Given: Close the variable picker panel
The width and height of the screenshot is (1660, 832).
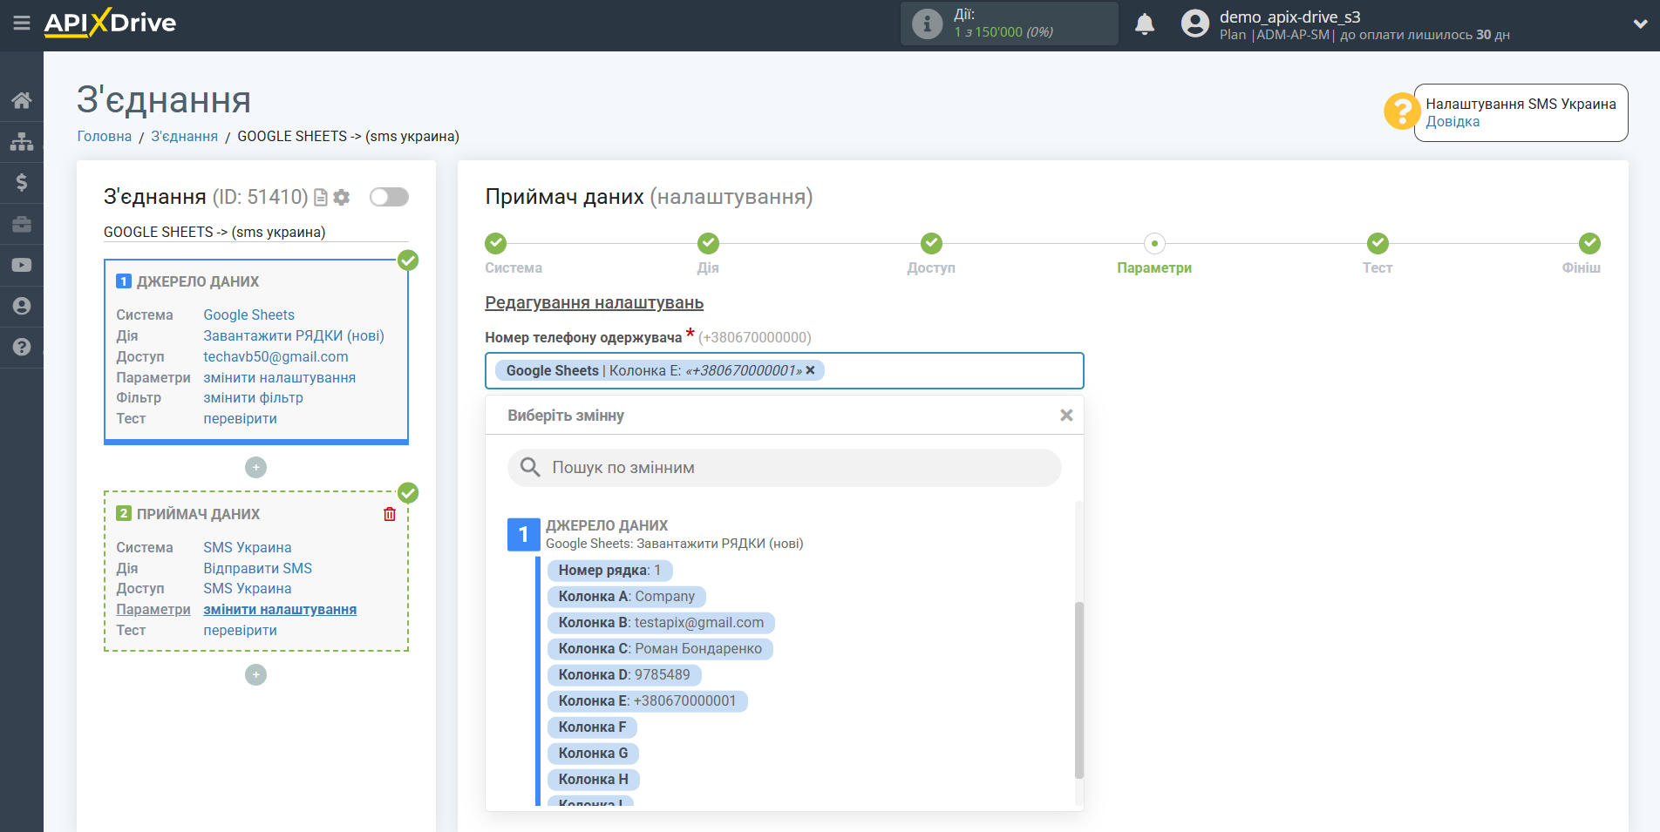Looking at the screenshot, I should [x=1066, y=416].
